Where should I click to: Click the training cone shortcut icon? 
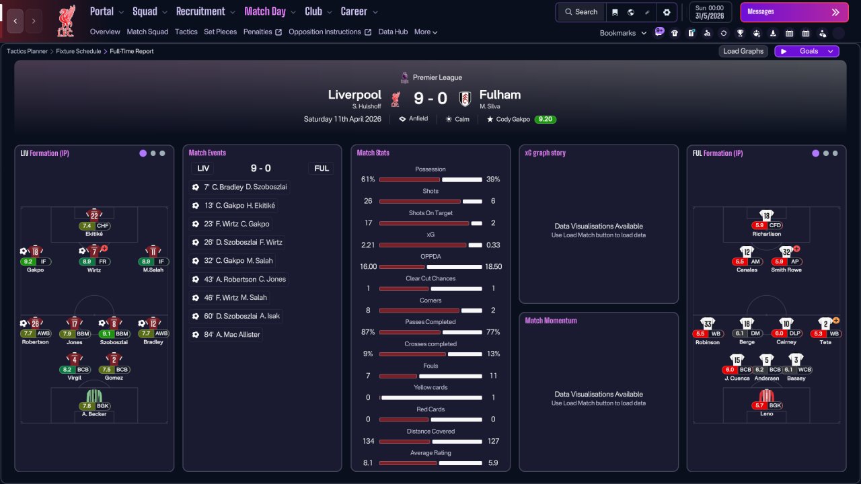pos(773,33)
